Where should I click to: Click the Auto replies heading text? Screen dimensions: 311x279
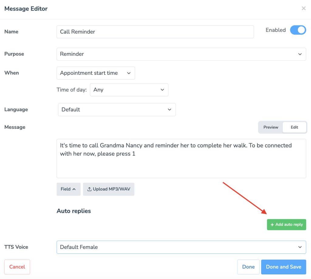tap(74, 211)
